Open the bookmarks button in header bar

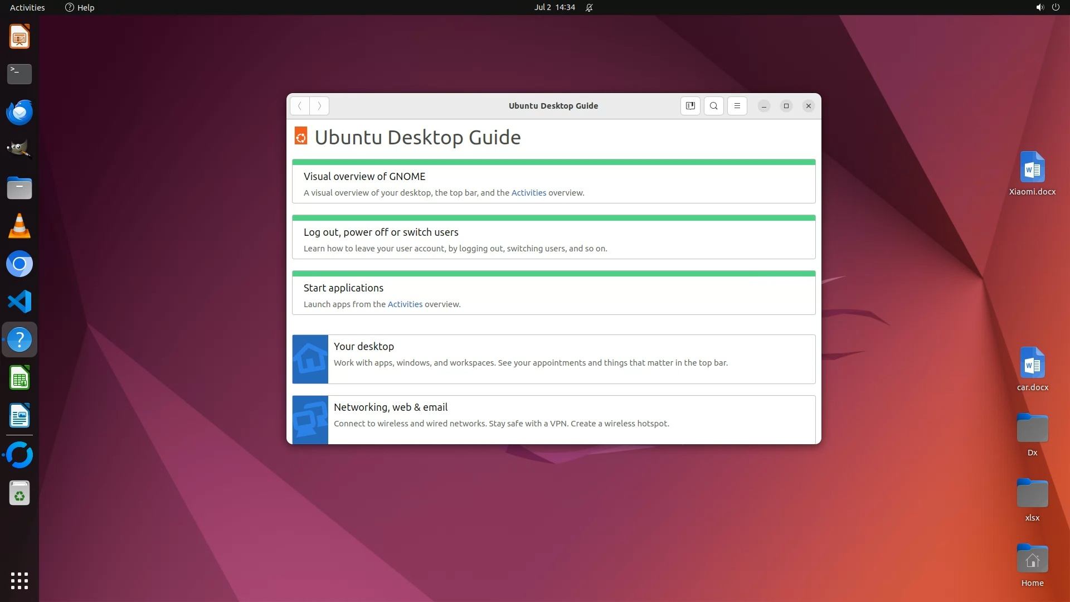(x=690, y=106)
